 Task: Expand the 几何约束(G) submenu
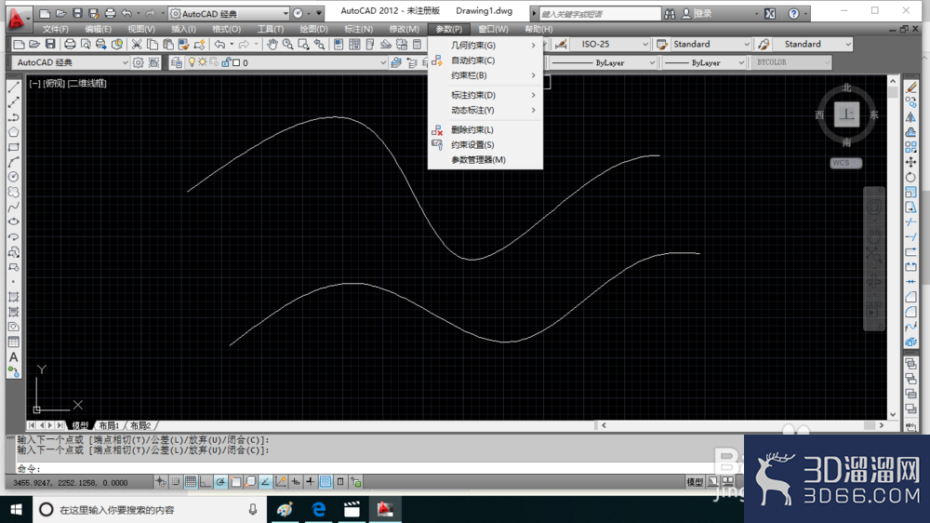click(485, 45)
